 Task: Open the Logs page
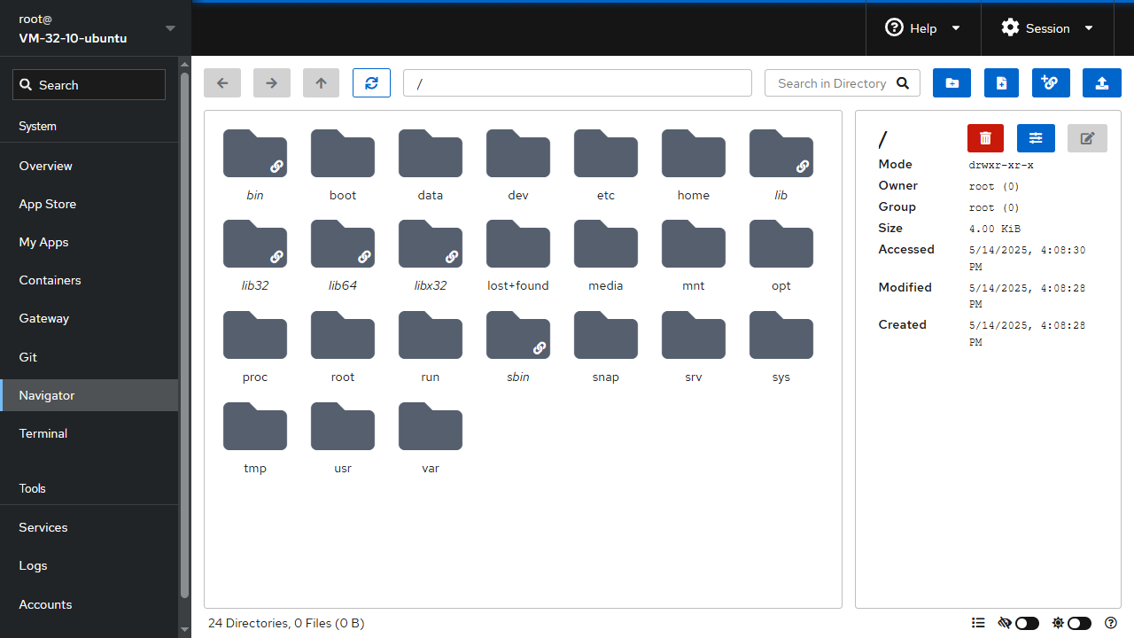tap(89, 565)
